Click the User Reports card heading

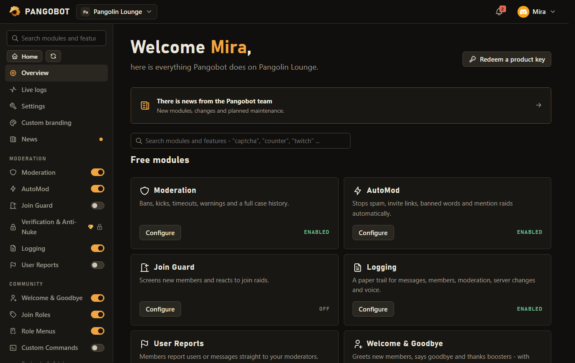coord(179,344)
